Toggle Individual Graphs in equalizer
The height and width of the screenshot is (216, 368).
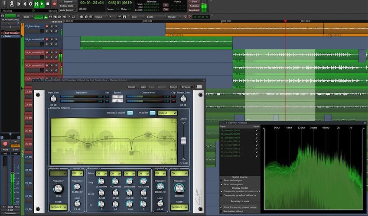(x=130, y=113)
